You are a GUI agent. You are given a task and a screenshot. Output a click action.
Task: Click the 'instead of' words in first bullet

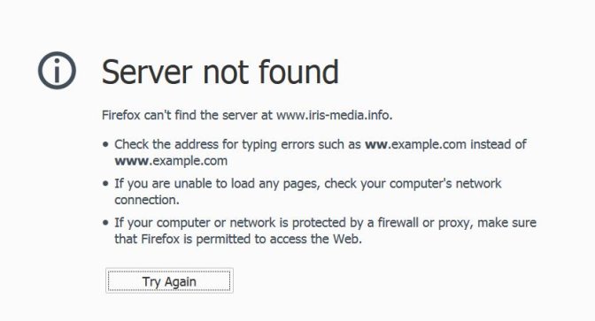(498, 144)
